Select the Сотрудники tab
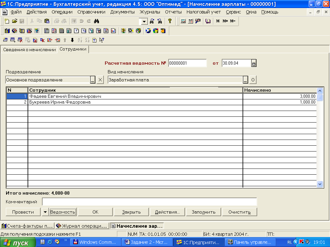 [73, 49]
